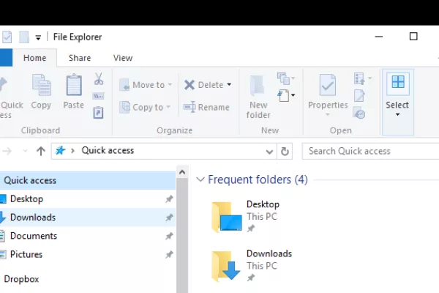Open the Properties dropdown arrow

point(328,114)
